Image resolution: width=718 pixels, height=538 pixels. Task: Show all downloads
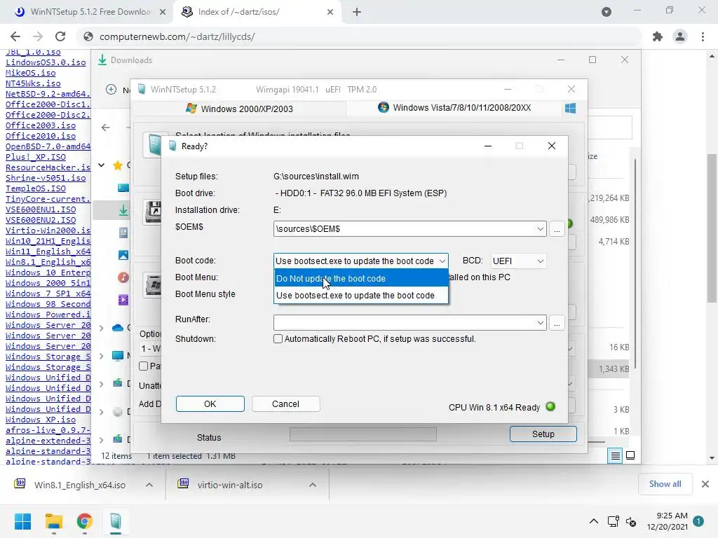(665, 484)
